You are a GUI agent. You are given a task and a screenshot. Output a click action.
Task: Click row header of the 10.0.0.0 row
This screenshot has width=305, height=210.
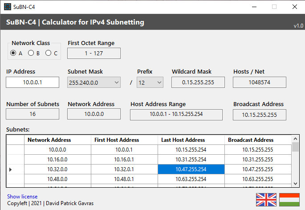15,150
